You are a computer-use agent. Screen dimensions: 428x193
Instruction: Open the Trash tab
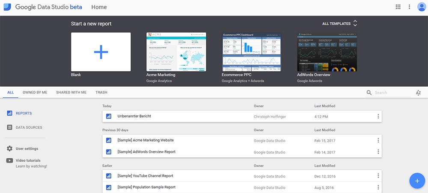click(101, 92)
